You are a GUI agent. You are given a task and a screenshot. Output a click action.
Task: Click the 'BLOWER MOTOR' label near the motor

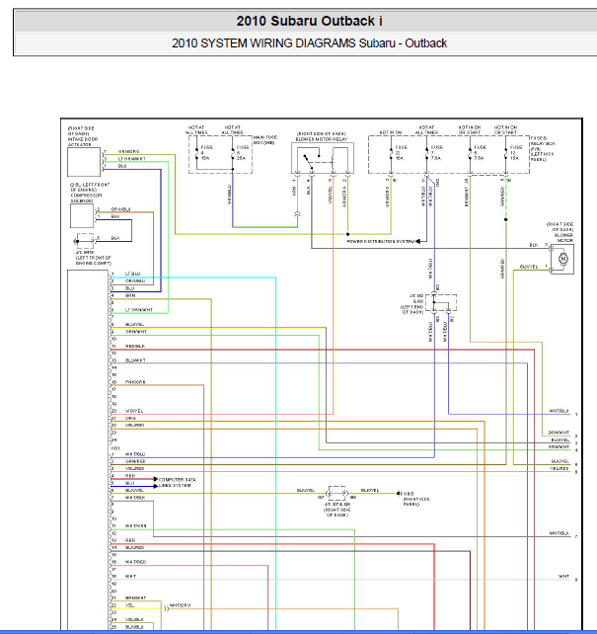tap(563, 238)
